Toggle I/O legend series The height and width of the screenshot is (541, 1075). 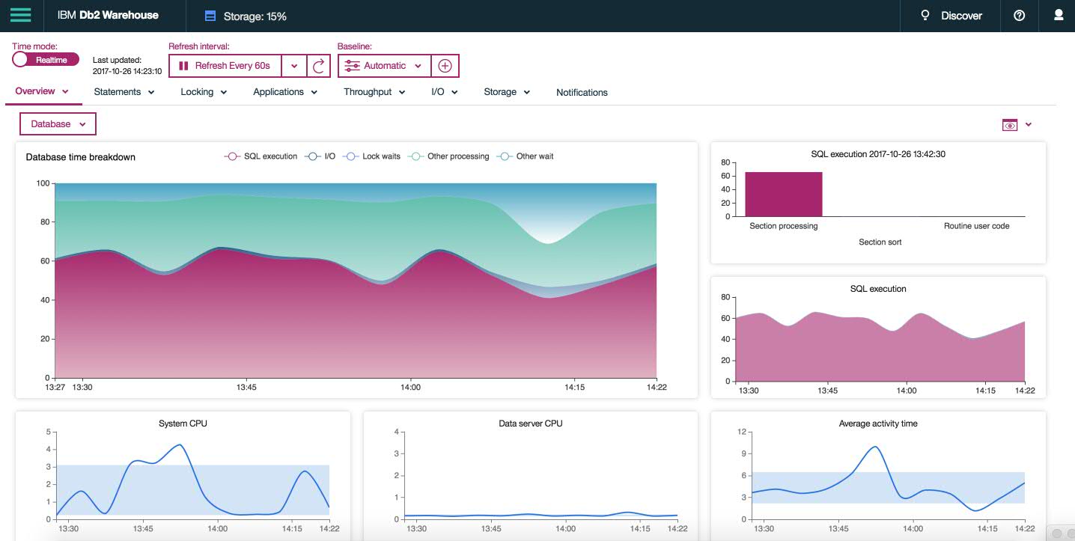320,156
